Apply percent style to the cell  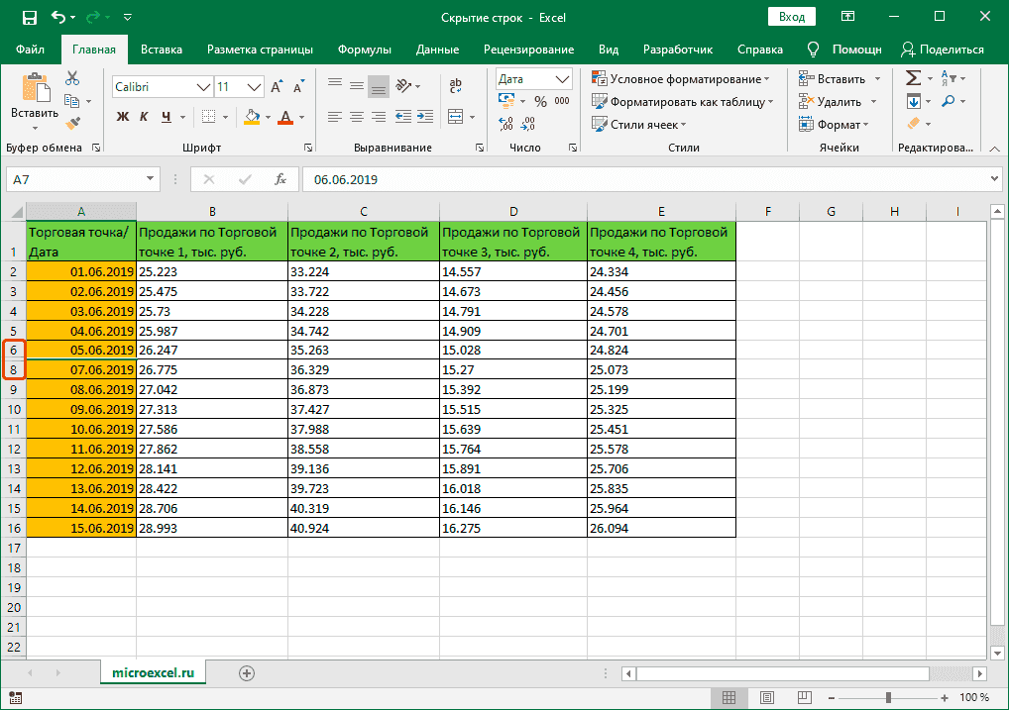click(540, 101)
